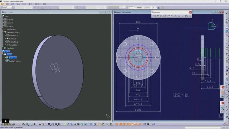
Task: Select the Layout node in tree
Action: [x=7, y=52]
